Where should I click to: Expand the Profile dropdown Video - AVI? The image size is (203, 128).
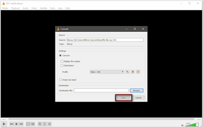pos(107,72)
